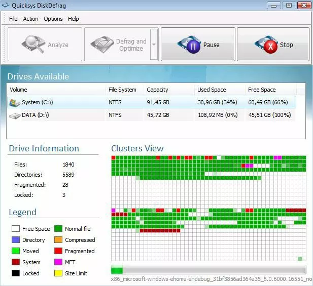Image resolution: width=313 pixels, height=286 pixels.
Task: Click the 30,96 GB (34%) used space cell
Action: click(217, 102)
